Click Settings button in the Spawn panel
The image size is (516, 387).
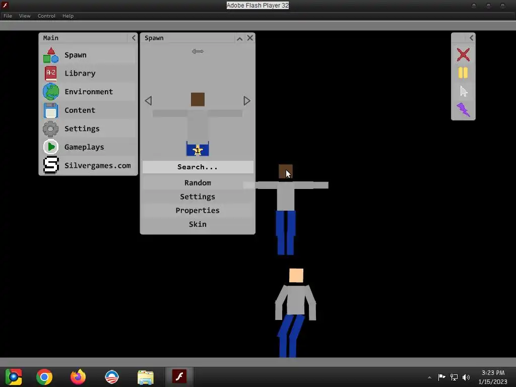tap(198, 197)
